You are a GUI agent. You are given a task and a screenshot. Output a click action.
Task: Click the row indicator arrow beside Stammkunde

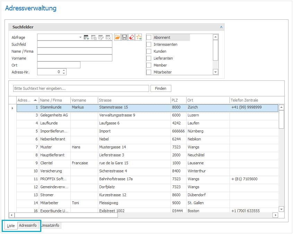point(12,108)
